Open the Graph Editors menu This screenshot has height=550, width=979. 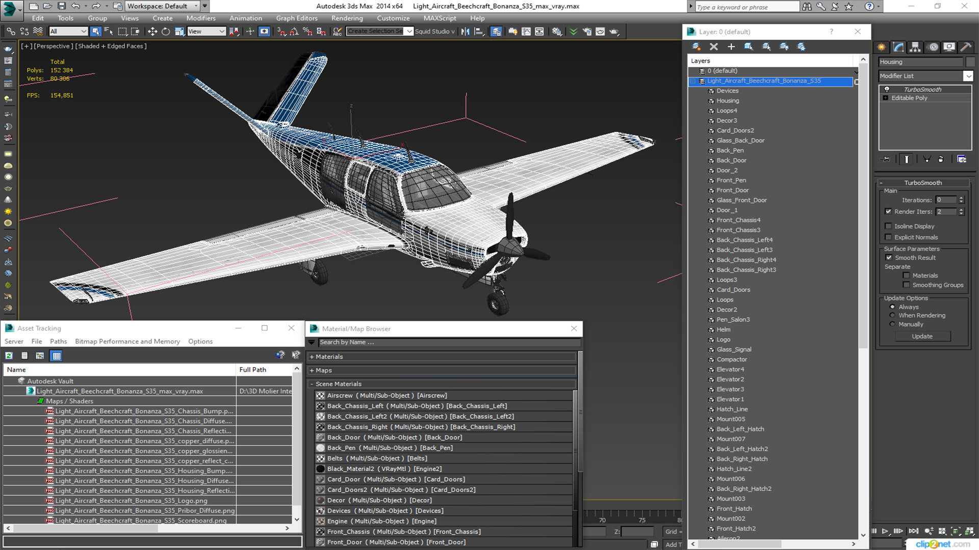[296, 18]
